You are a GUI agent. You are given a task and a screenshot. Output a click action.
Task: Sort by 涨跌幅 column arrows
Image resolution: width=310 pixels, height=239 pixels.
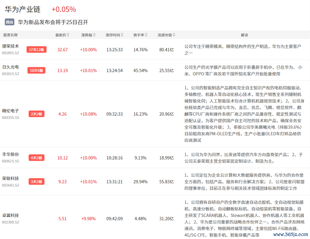coord(94,35)
